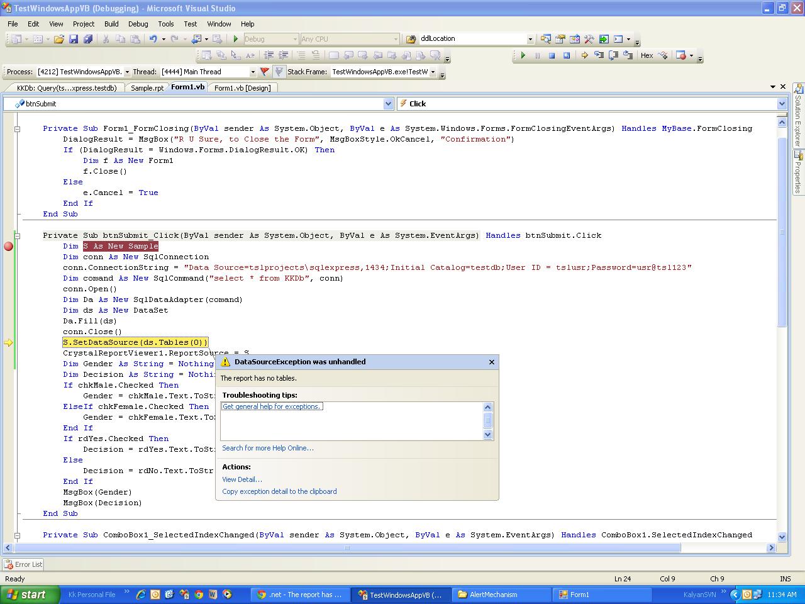Click the Start Page green arrow icon

point(604,39)
